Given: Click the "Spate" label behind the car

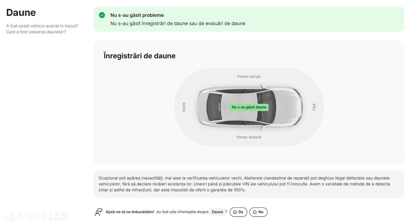Looking at the screenshot, I should pyautogui.click(x=184, y=107).
